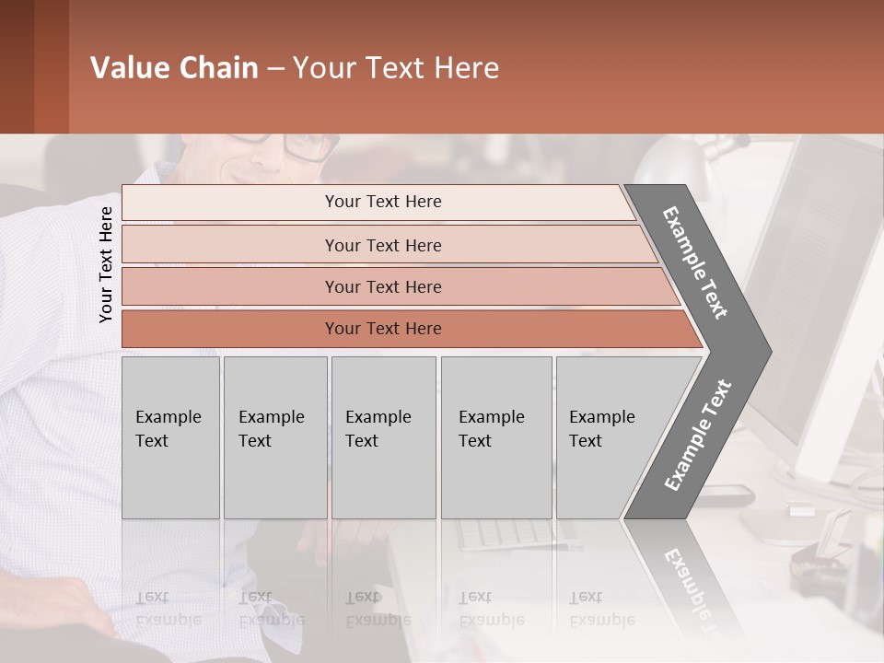Click the lighter brown stripe beside dark one

pyautogui.click(x=52, y=66)
